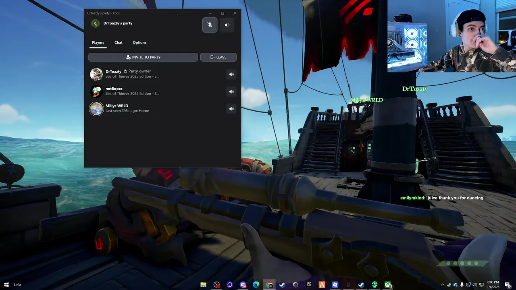Mute Millyz WRLD with the speaker icon
Screen dimensions: 516x290
231,108
